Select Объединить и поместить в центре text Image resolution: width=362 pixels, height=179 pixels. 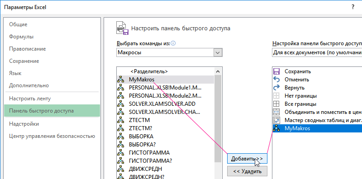pyautogui.click(x=323, y=112)
